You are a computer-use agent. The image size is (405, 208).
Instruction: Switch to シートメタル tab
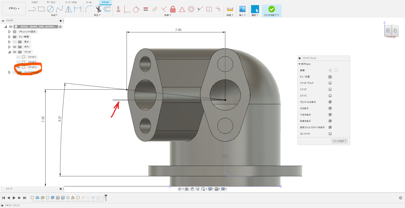point(71,2)
